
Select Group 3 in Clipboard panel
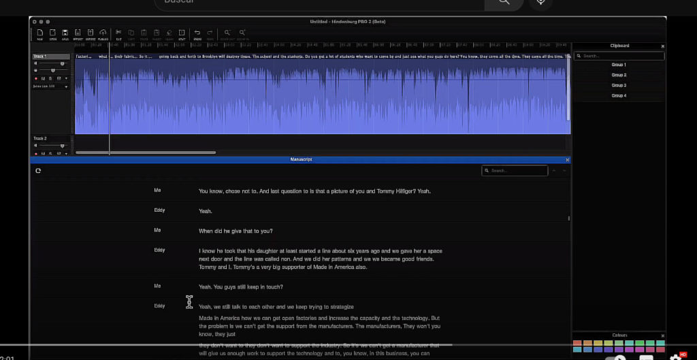(619, 85)
